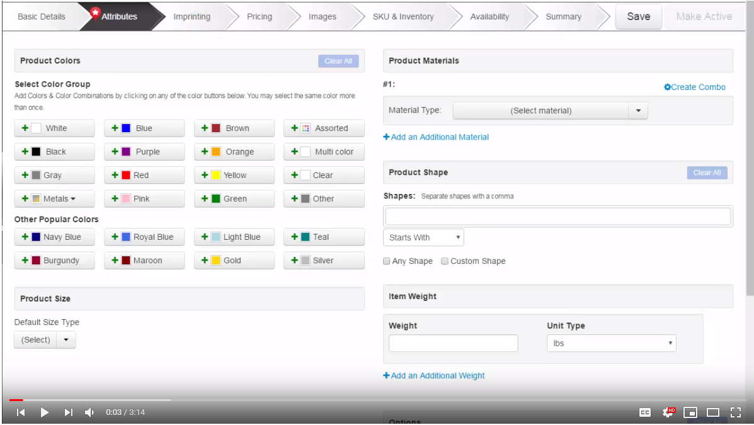The width and height of the screenshot is (754, 425).
Task: Click the plus icon for Other color
Action: tap(294, 198)
